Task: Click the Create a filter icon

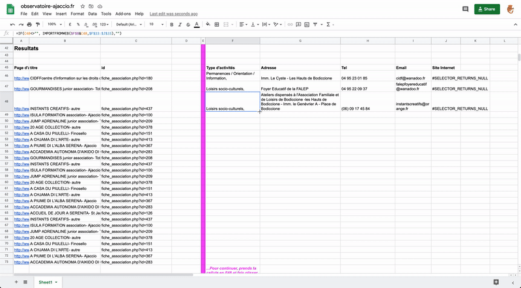Action: [315, 25]
